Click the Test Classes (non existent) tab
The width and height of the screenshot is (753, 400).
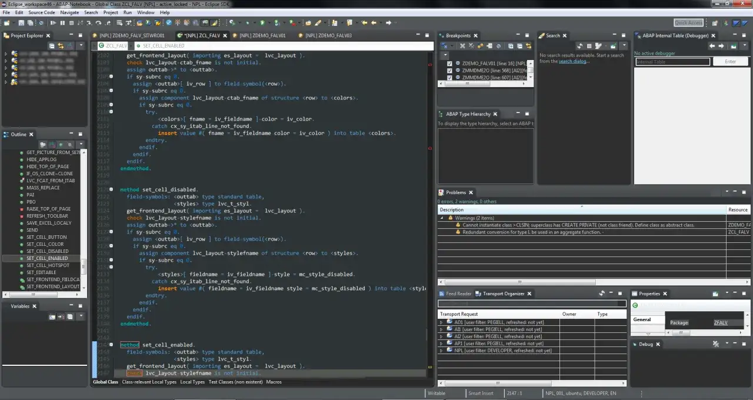point(235,382)
